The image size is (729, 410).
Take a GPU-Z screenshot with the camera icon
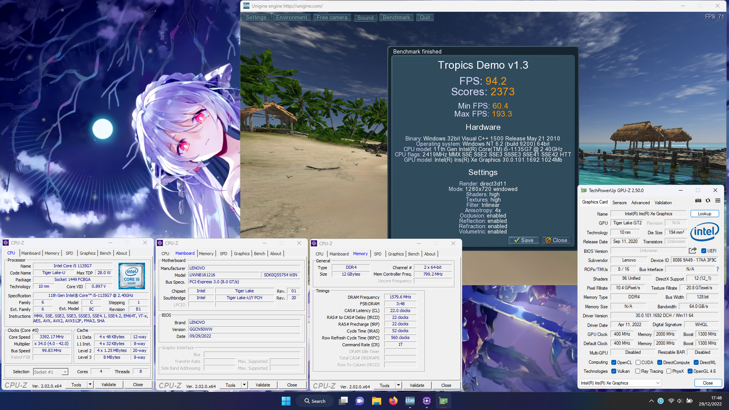click(x=698, y=200)
